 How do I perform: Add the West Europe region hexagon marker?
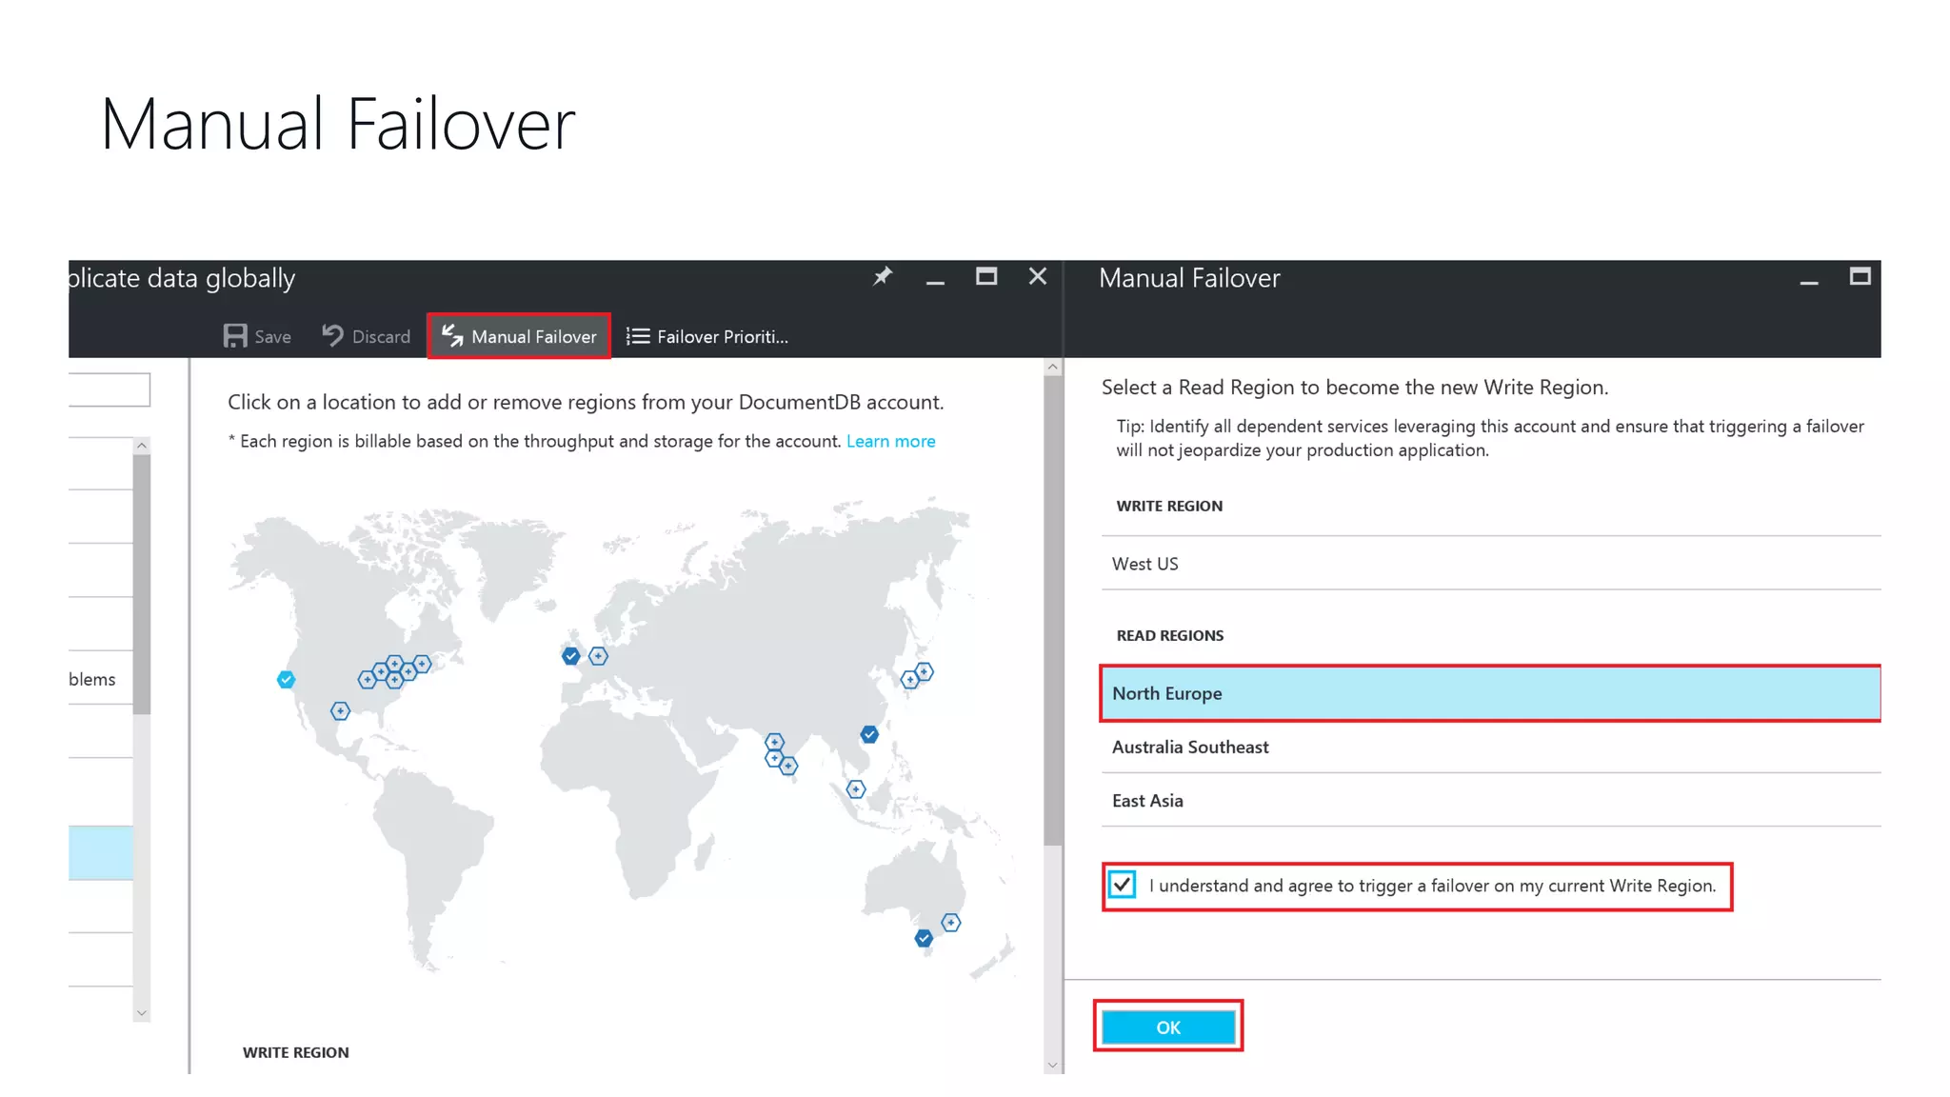598,656
